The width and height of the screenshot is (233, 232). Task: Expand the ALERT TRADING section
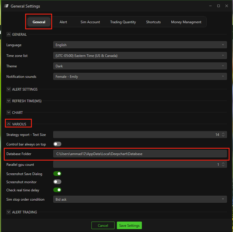(x=8, y=212)
